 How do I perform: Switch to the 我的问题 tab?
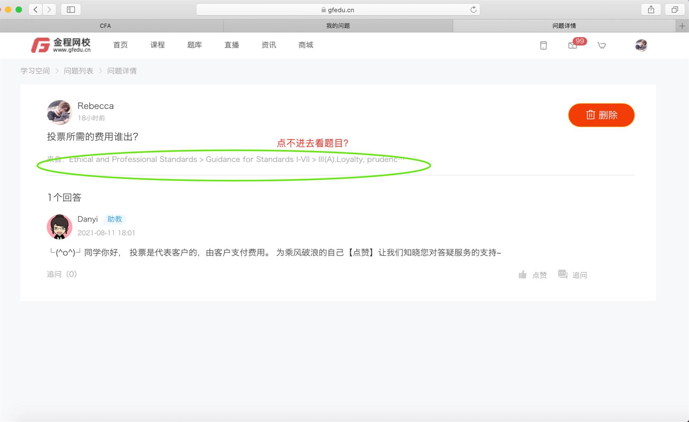coord(338,26)
